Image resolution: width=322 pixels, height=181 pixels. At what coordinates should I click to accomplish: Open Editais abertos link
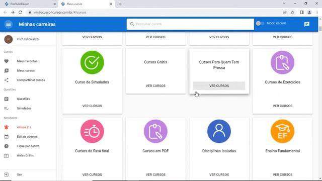pyautogui.click(x=27, y=137)
